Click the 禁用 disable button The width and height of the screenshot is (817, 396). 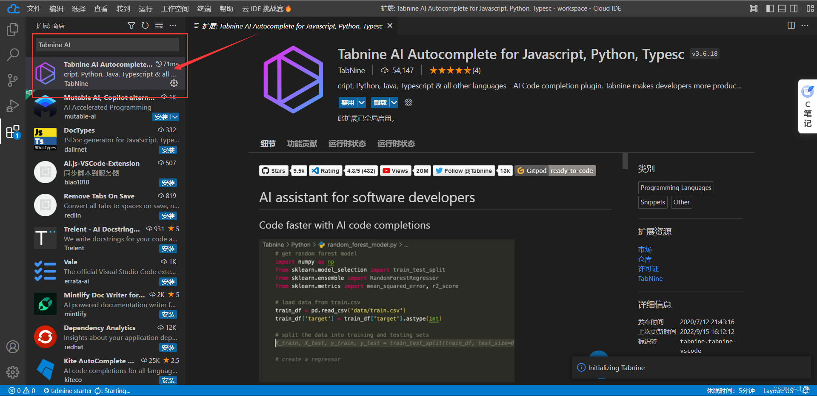(348, 102)
